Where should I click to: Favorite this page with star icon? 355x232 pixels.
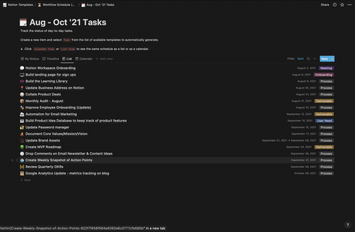point(342,5)
